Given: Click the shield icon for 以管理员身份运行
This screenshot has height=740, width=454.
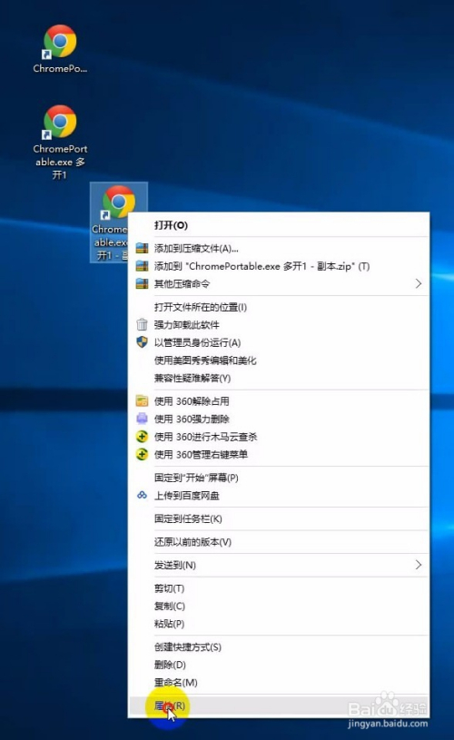Looking at the screenshot, I should [142, 342].
